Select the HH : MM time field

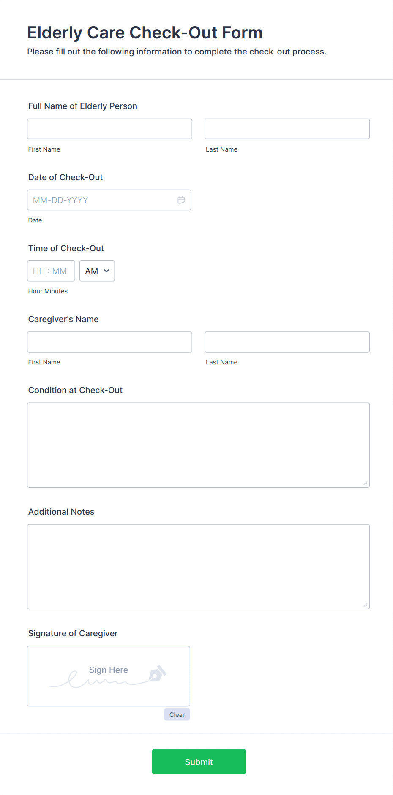(x=51, y=271)
